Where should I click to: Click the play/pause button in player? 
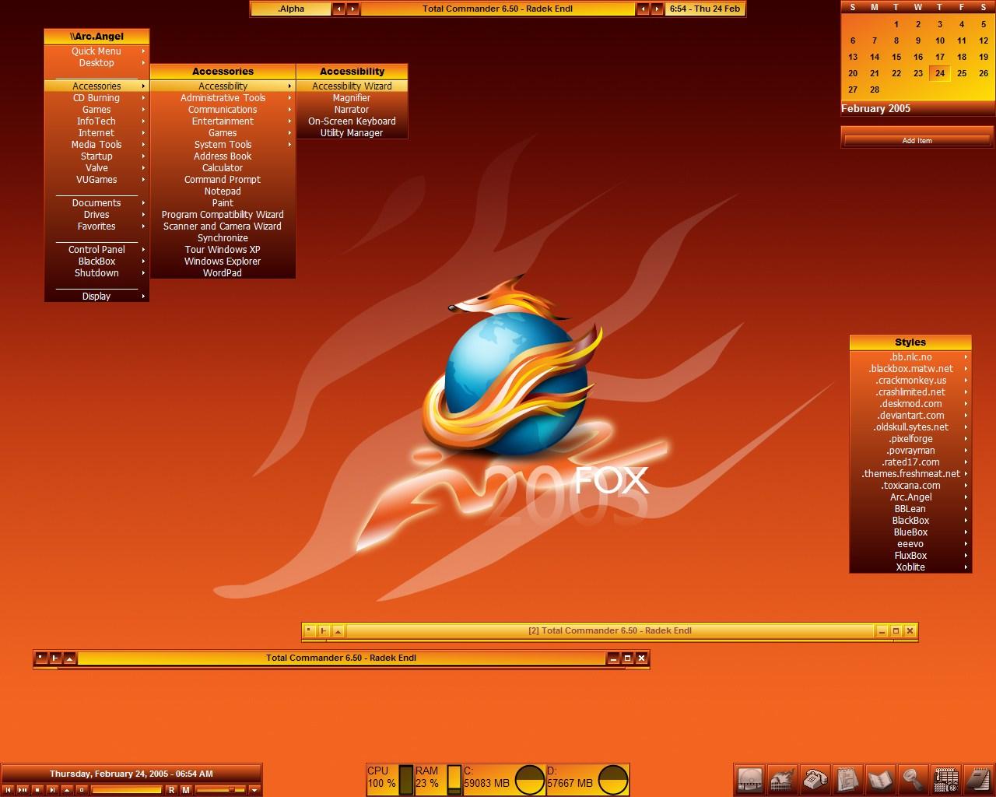pos(23,790)
